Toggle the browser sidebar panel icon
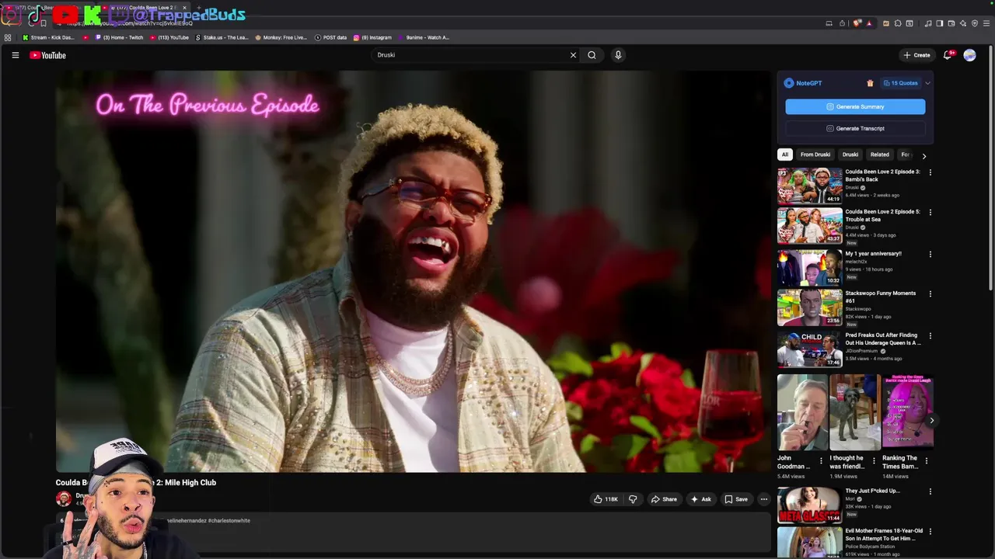Viewport: 995px width, 559px height. click(x=939, y=23)
